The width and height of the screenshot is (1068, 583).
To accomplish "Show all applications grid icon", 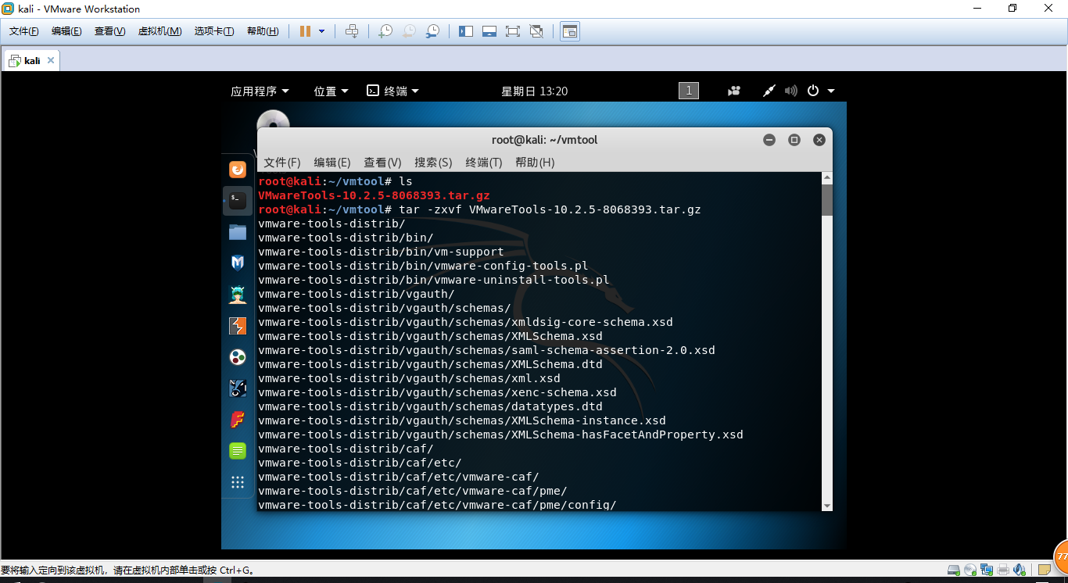I will click(238, 482).
